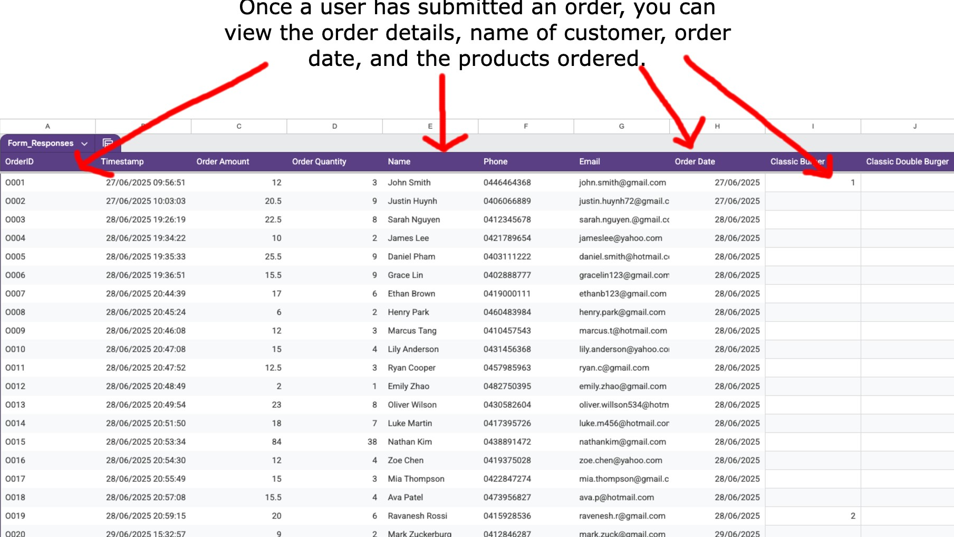Click the Classic Double Burger header

tap(907, 161)
